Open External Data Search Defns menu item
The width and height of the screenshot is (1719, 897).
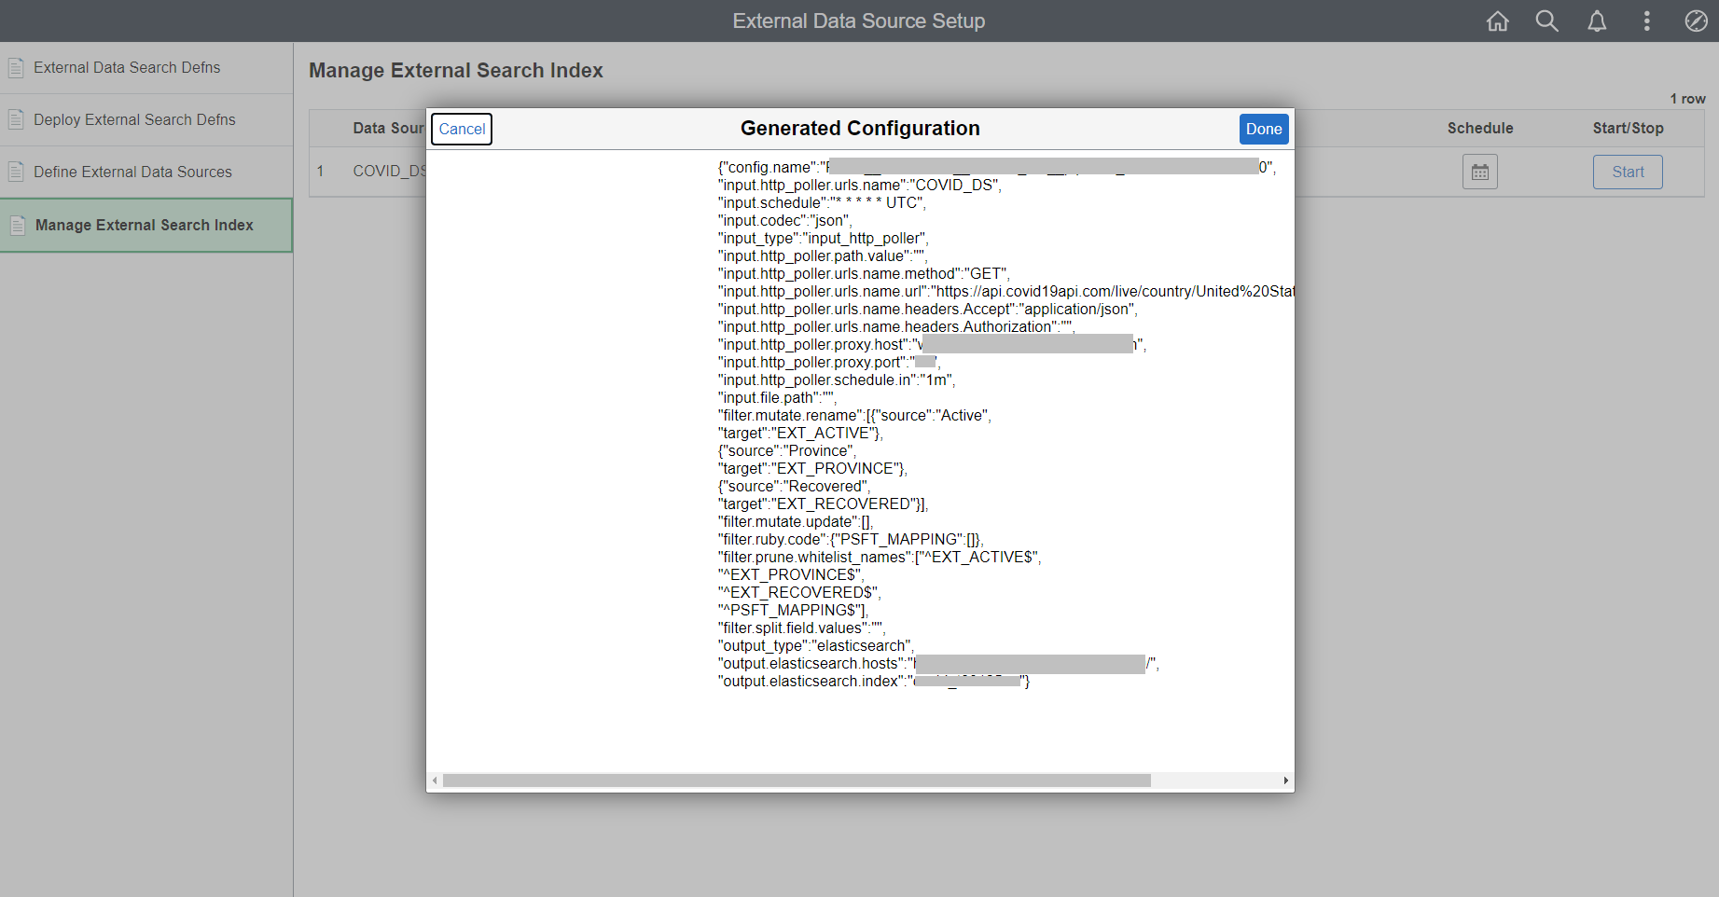127,68
